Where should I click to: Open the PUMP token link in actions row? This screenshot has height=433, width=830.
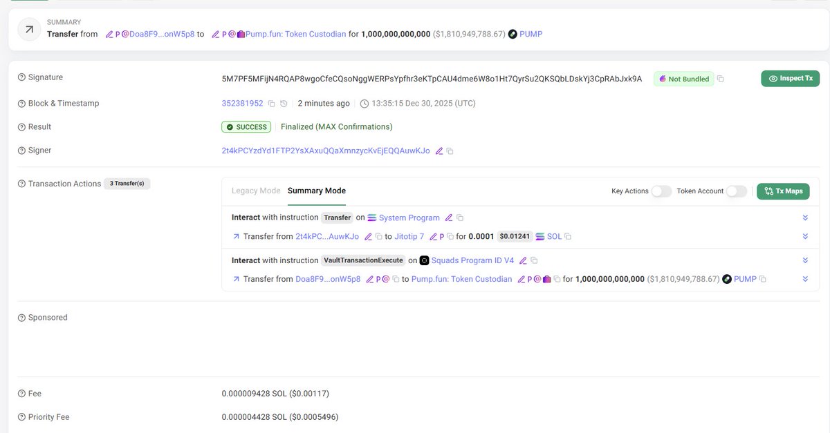745,279
